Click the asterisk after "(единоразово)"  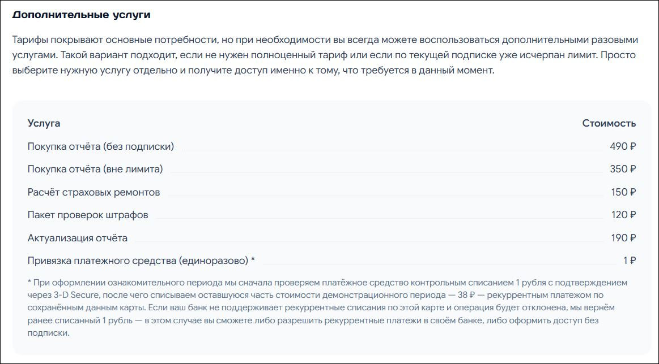[253, 260]
